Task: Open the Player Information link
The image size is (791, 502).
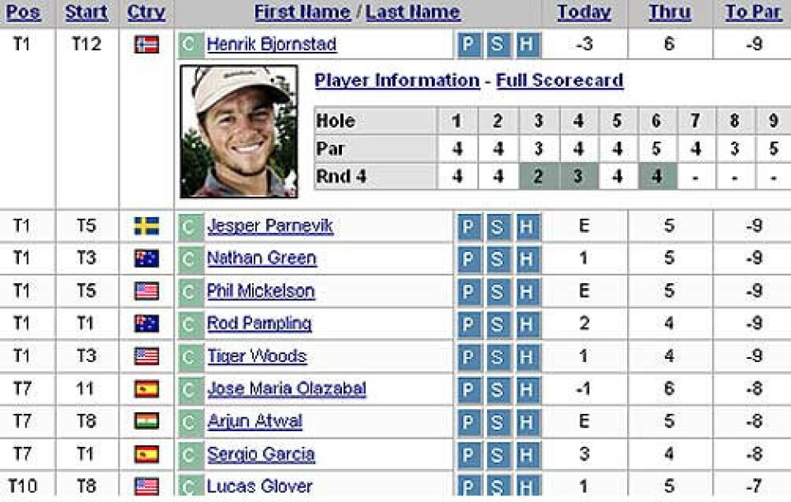Action: click(397, 81)
